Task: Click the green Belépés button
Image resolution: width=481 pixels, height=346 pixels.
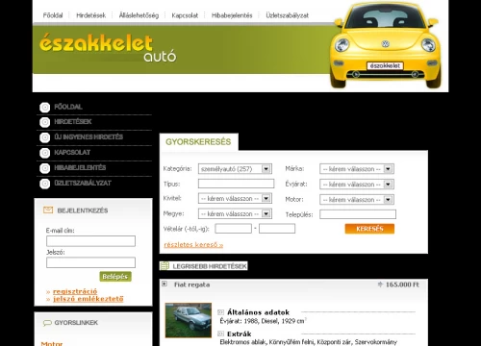Action: (x=115, y=277)
